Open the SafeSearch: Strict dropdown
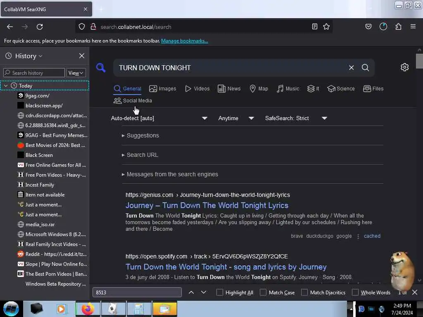Image resolution: width=423 pixels, height=317 pixels. coord(296,118)
